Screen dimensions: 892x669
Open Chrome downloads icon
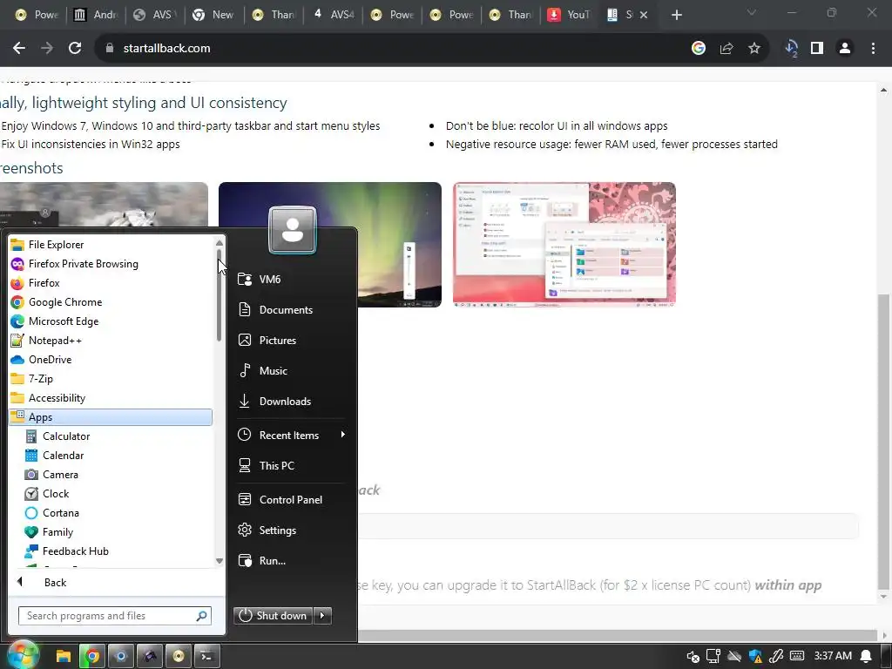point(791,49)
